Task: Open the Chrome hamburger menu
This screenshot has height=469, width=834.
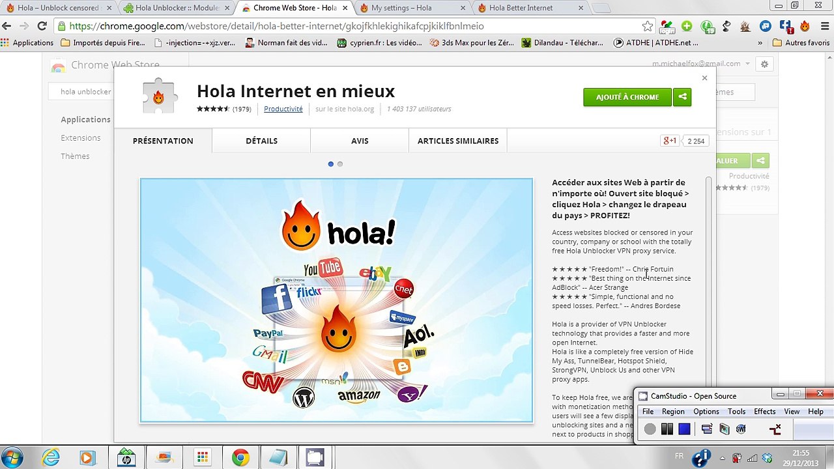Action: tap(824, 26)
